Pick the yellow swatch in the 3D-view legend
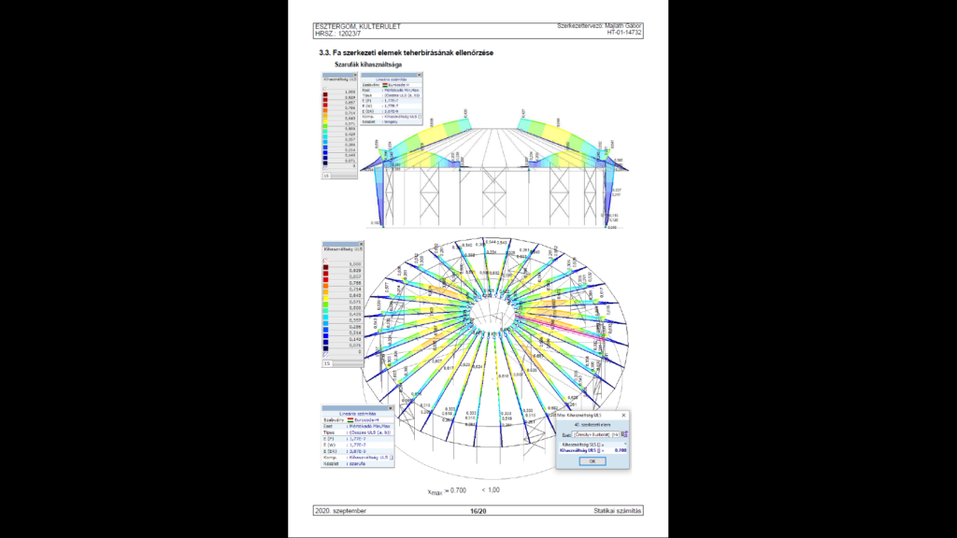The height and width of the screenshot is (538, 957). point(326,299)
